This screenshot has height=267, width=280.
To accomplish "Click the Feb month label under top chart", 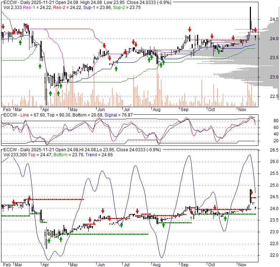I will click(x=7, y=109).
